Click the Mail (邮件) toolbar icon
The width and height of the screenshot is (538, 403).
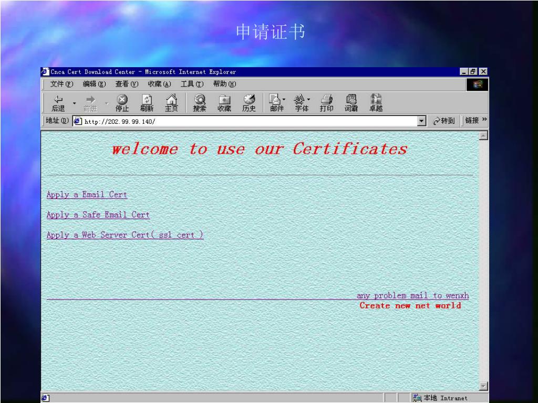276,103
